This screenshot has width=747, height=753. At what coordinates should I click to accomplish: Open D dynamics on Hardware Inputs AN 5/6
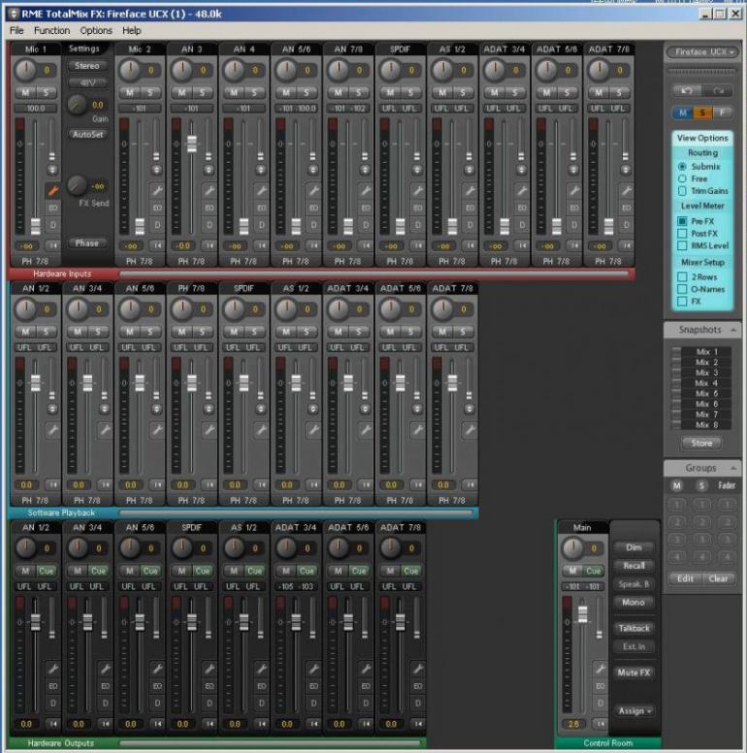pos(313,225)
